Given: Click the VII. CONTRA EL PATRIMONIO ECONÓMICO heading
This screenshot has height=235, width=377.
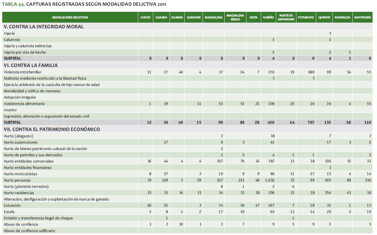Looking at the screenshot, I should [x=52, y=129].
